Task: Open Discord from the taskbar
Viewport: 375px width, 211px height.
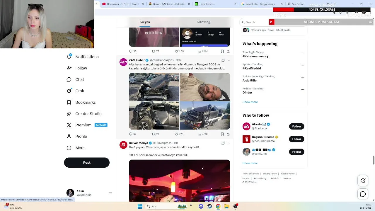Action: click(201, 206)
